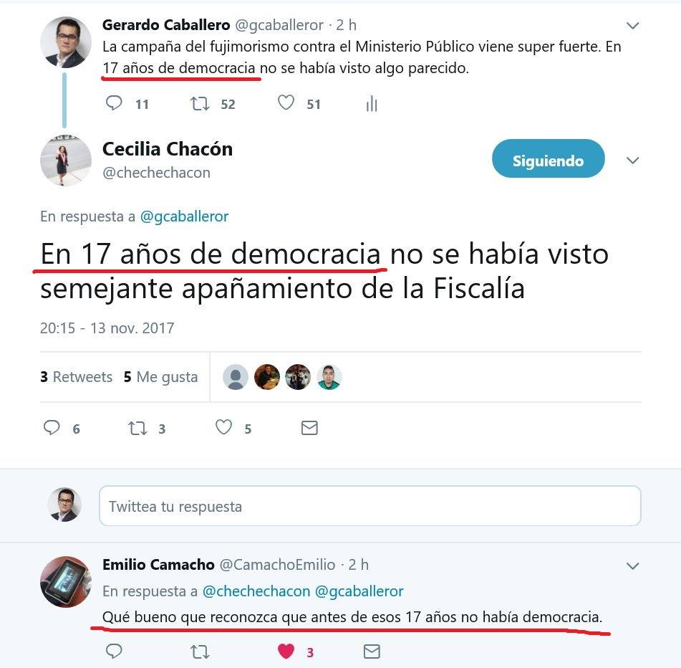Reply to Cecilia Chacón's tweet with 6 replies
Viewport: 681px width, 668px height.
coord(52,428)
